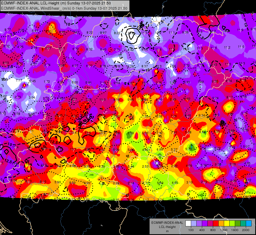Viewport: 256px width, 235px height.
Task: Click the red swatch right of 800
Action: (x=216, y=224)
